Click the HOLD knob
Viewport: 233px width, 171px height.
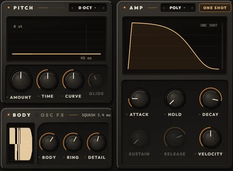click(175, 98)
